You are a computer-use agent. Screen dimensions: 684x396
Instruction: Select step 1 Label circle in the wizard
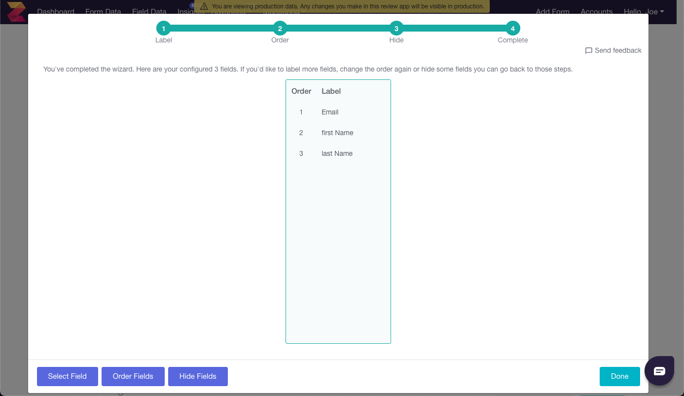click(164, 28)
